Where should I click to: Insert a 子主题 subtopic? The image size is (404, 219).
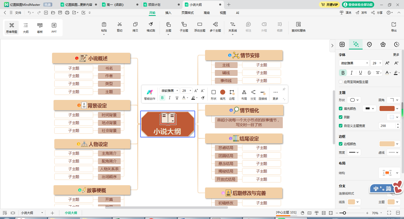pos(184,27)
